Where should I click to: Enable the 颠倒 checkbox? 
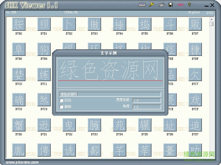pos(61,107)
